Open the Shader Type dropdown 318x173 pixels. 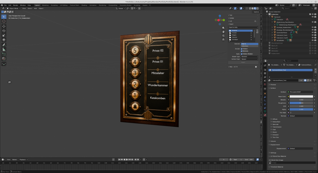(x=249, y=57)
